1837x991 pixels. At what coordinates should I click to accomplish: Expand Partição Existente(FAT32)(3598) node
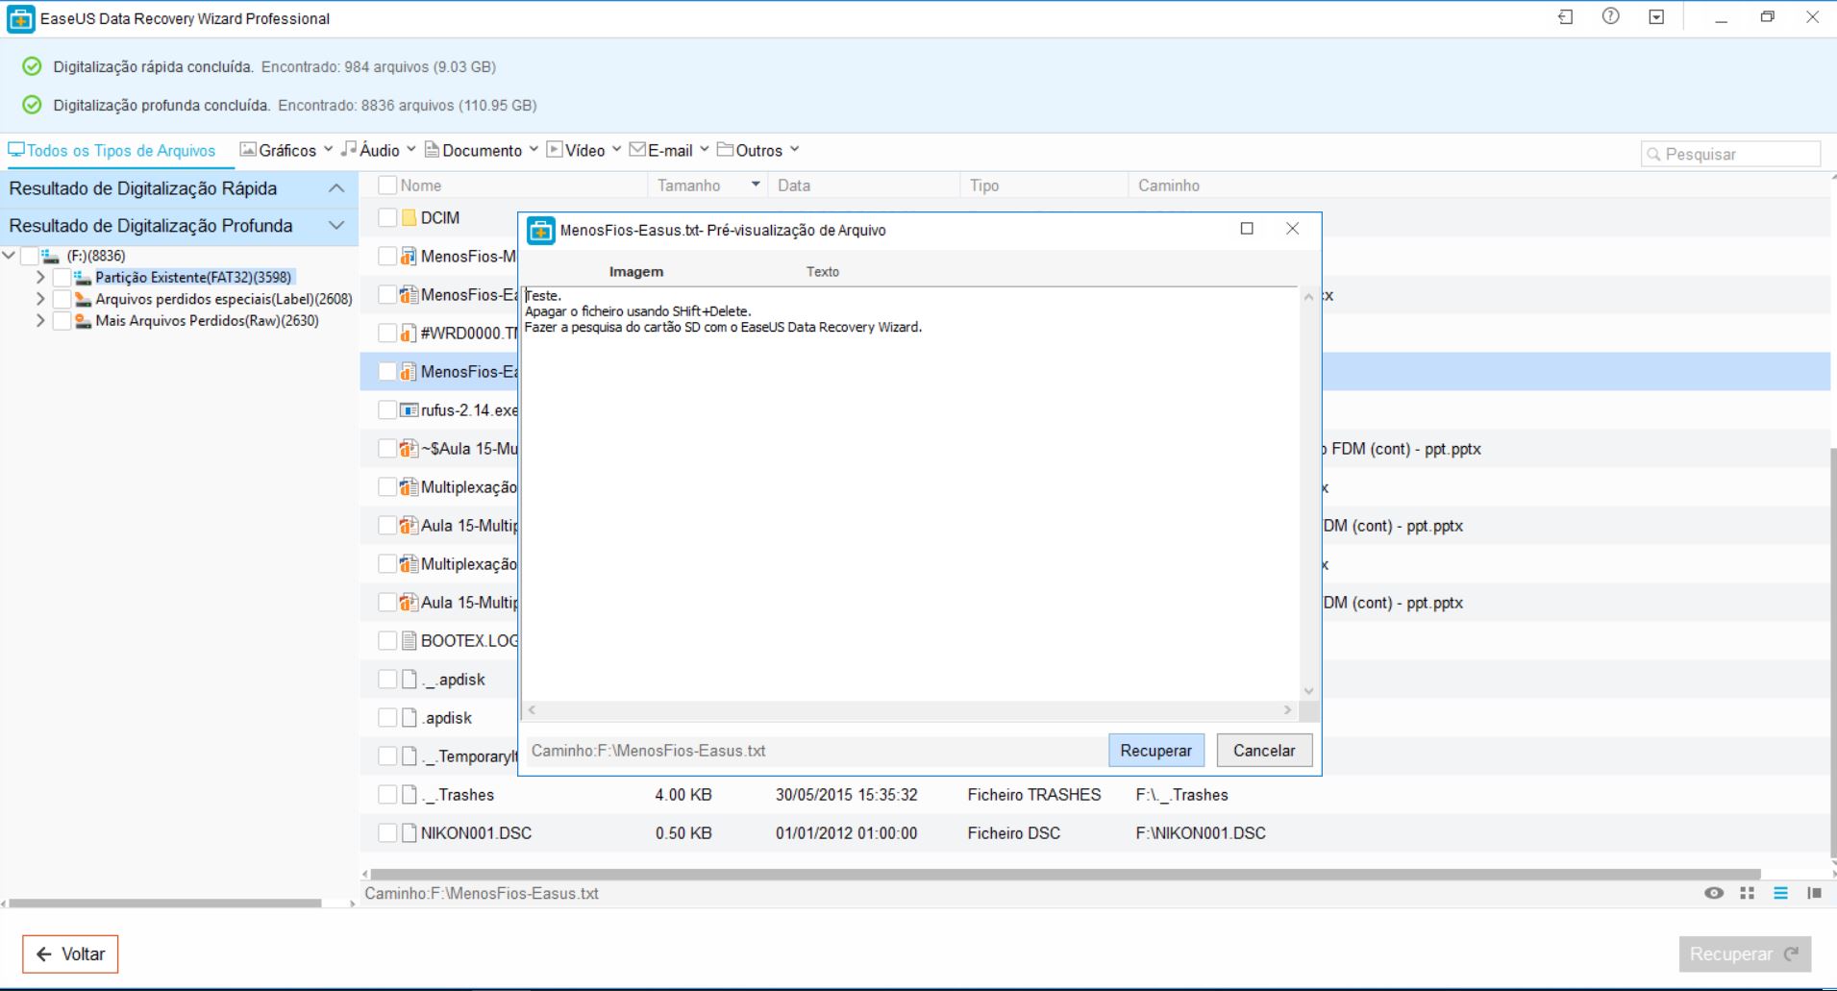click(40, 278)
